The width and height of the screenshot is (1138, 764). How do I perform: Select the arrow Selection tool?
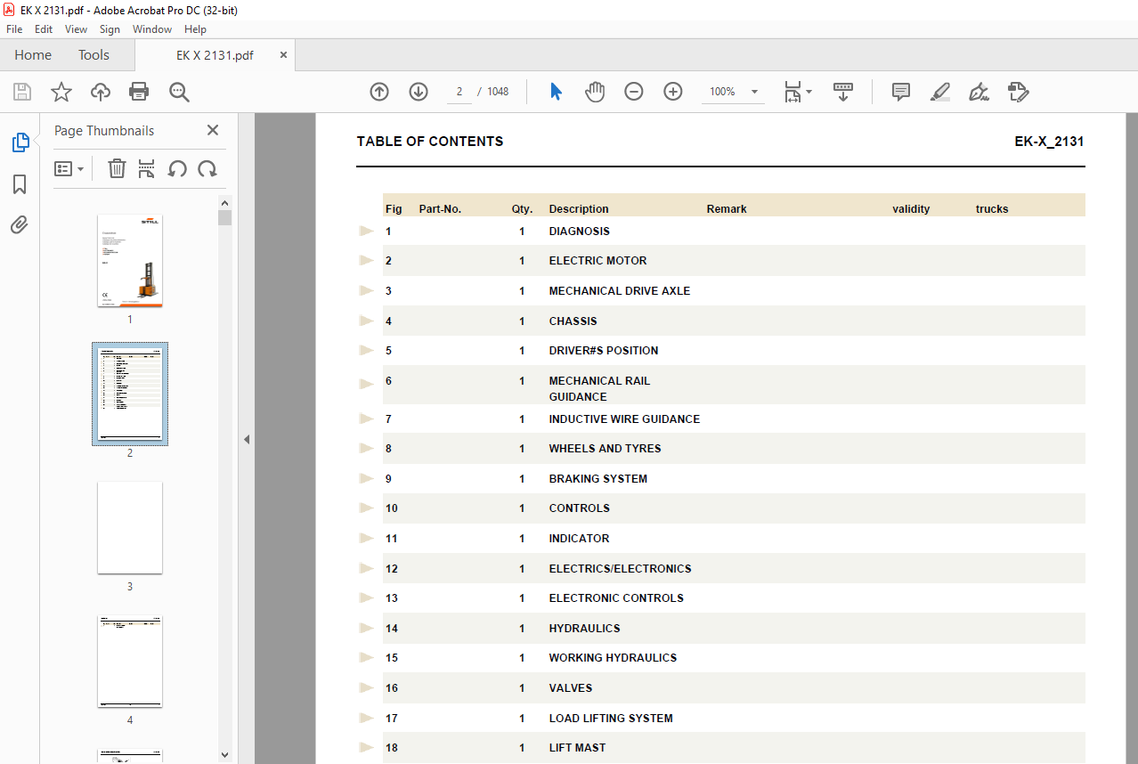[556, 92]
